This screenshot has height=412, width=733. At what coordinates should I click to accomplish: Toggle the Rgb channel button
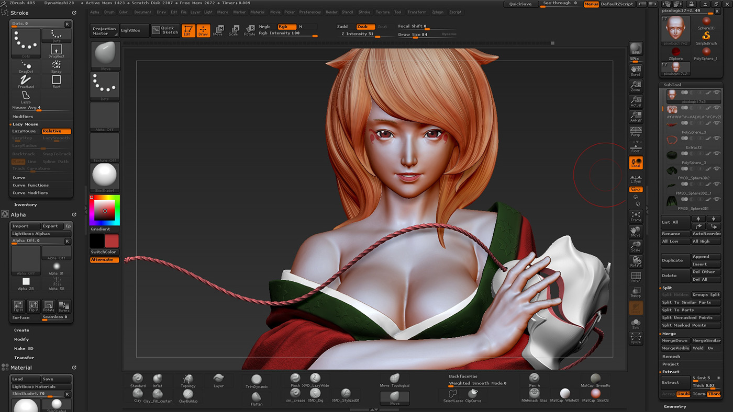click(x=287, y=26)
